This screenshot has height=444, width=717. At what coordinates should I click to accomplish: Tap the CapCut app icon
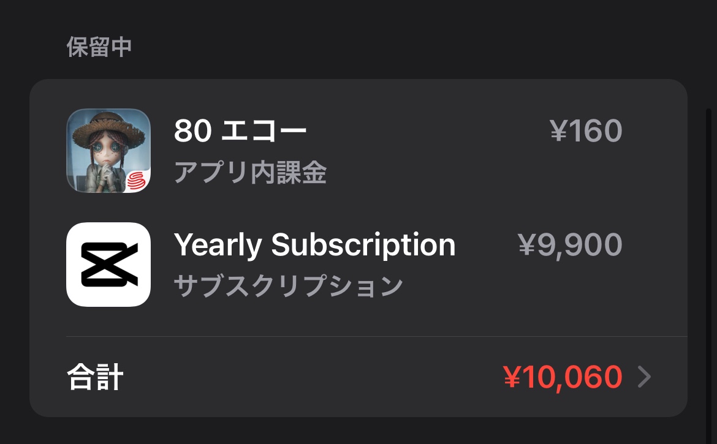(x=108, y=264)
